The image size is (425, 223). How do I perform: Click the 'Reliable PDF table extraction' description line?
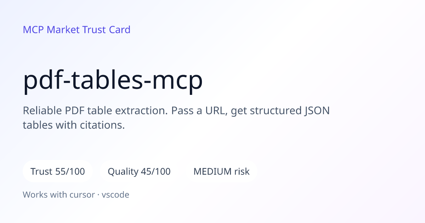coord(176,111)
